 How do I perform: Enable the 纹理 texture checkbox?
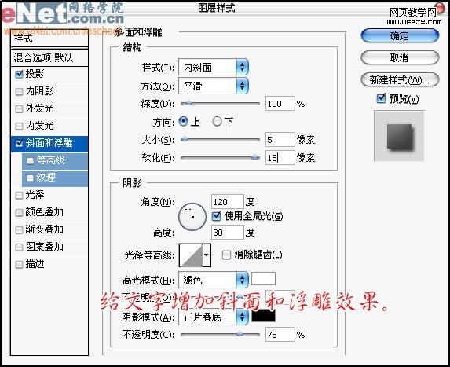(x=30, y=178)
